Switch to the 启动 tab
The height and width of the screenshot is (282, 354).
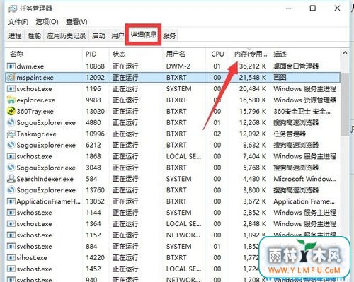[98, 35]
